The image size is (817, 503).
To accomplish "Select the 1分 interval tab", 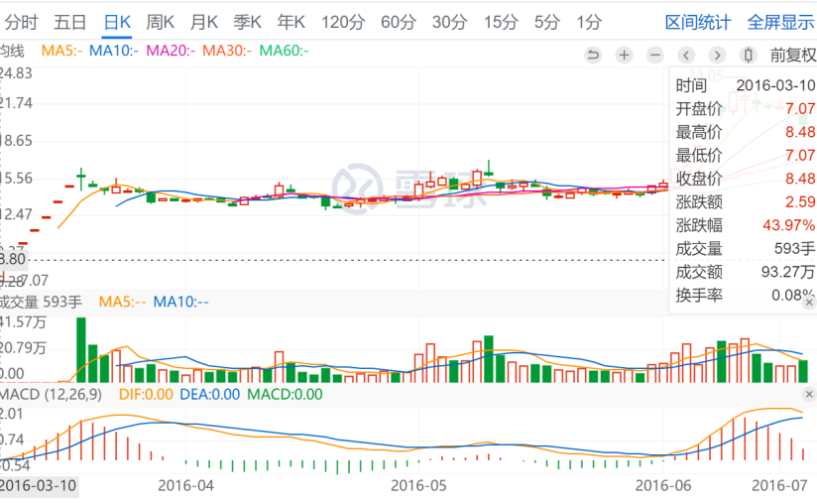I will [x=589, y=22].
